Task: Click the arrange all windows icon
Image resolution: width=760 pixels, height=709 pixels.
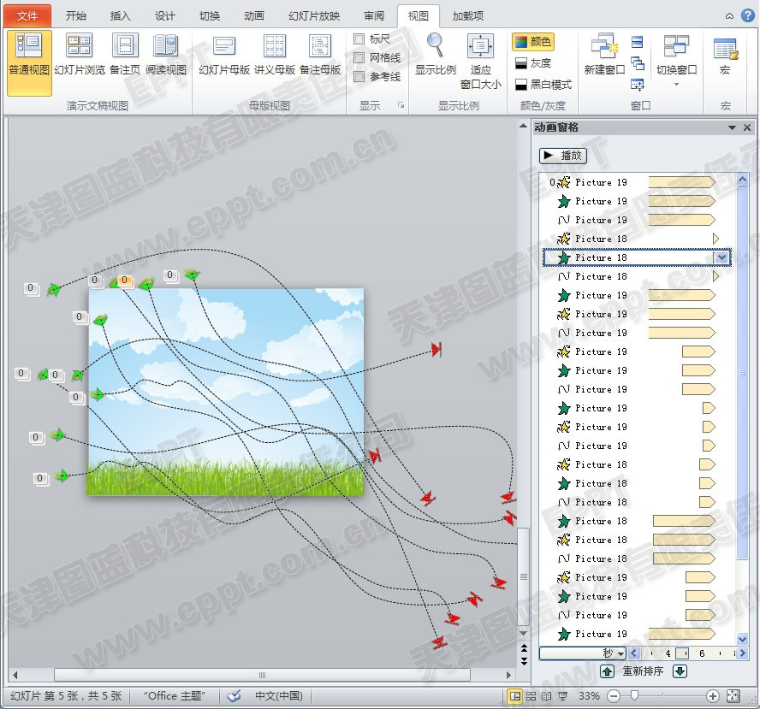Action: pyautogui.click(x=638, y=42)
